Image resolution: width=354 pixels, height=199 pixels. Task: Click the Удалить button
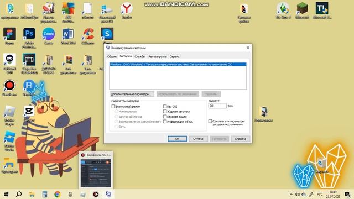click(x=211, y=94)
